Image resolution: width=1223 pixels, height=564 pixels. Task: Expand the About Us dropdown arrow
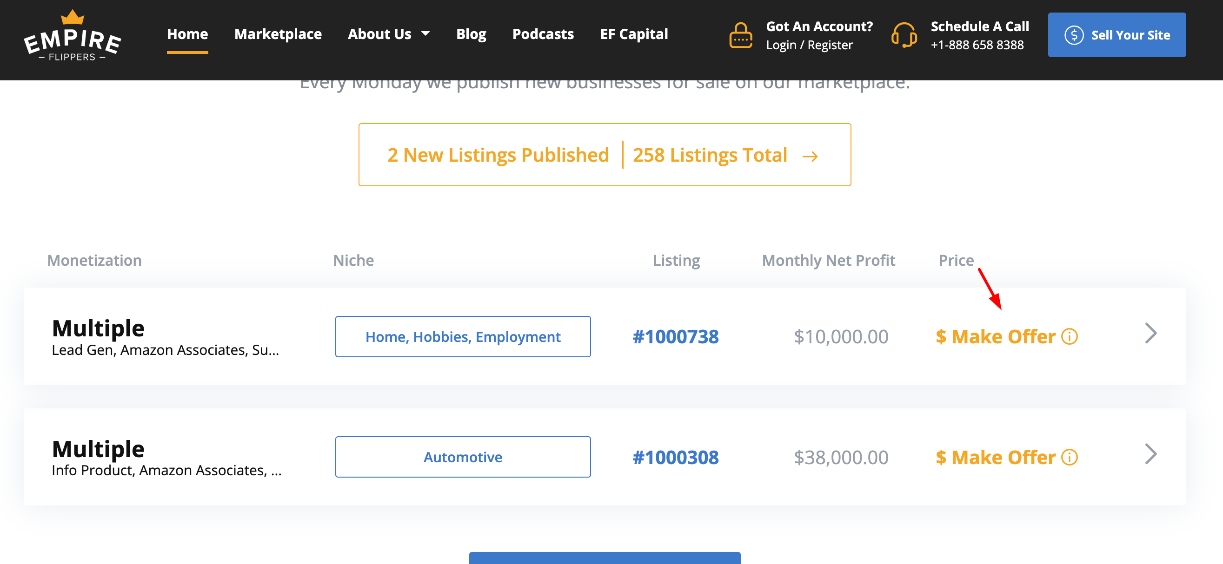point(425,33)
